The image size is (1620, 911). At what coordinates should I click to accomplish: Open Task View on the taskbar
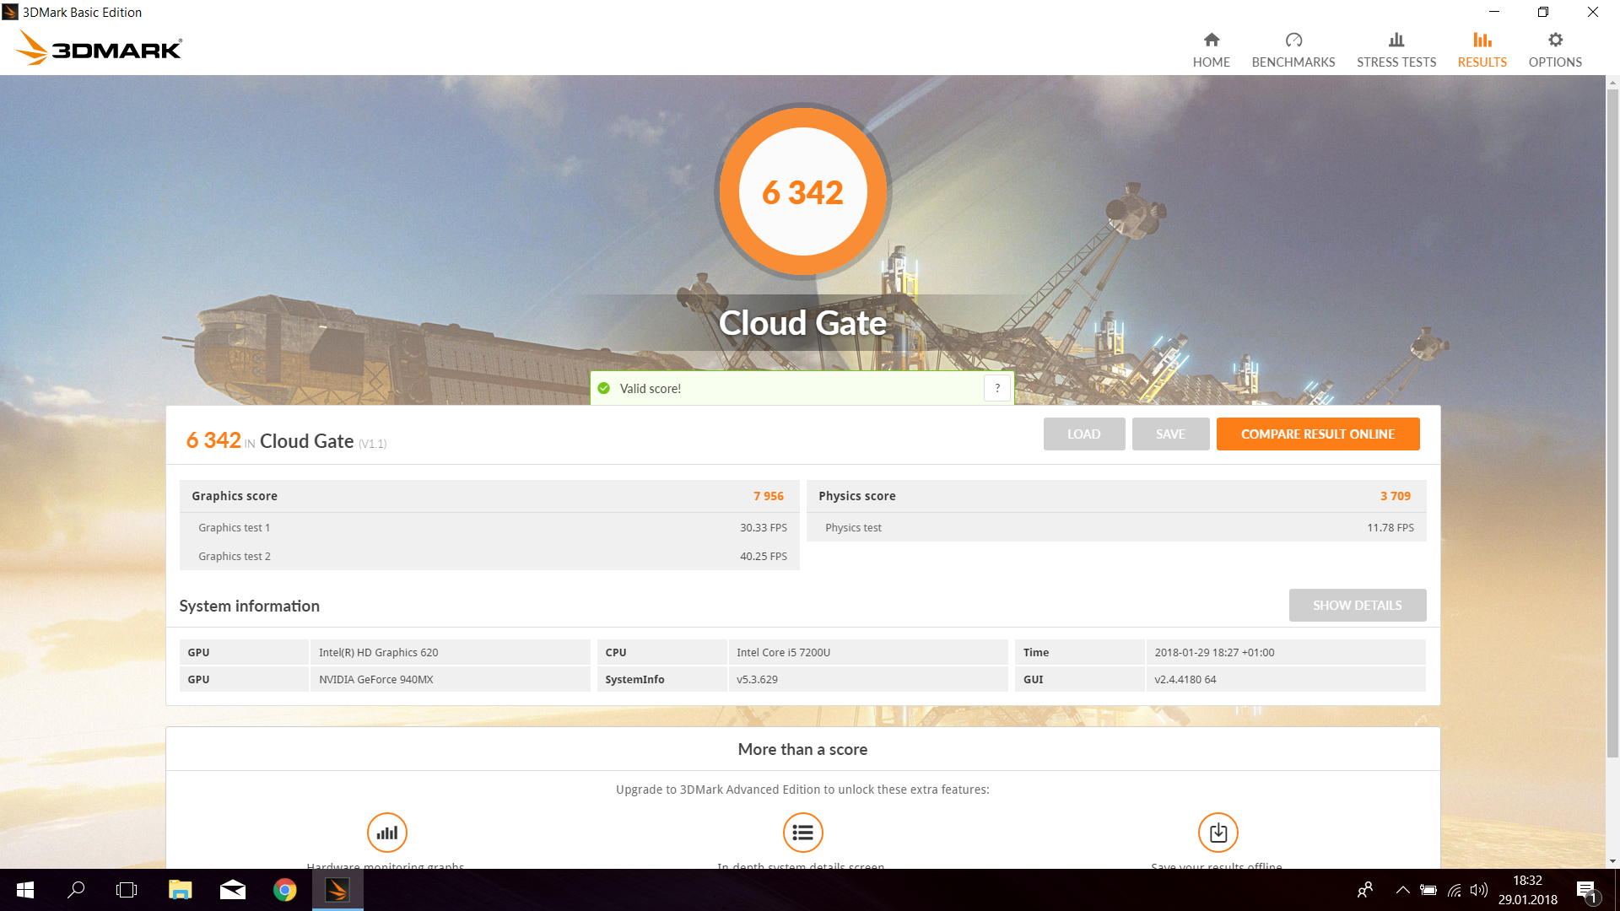click(127, 890)
